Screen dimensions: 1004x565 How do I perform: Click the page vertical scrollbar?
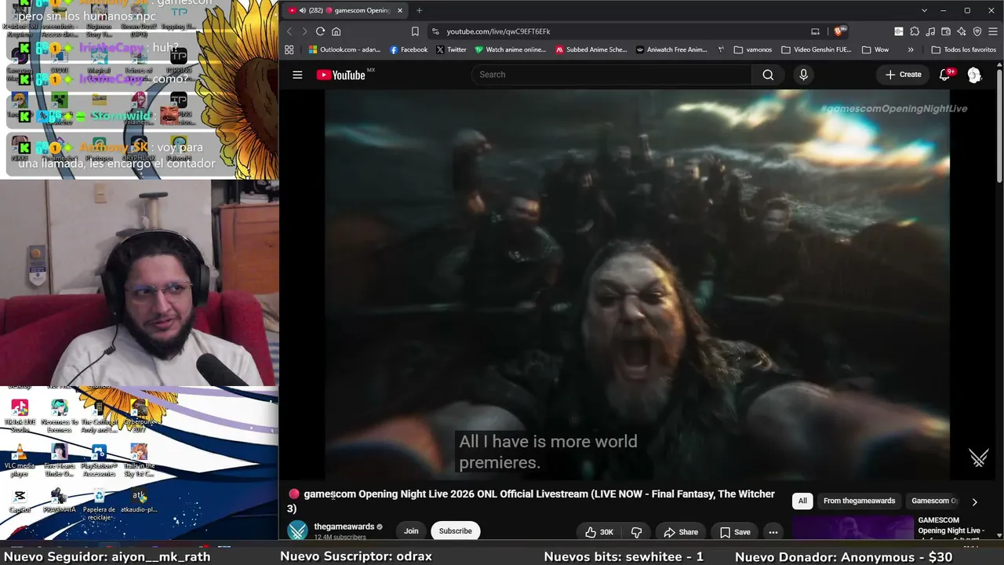pos(999,126)
